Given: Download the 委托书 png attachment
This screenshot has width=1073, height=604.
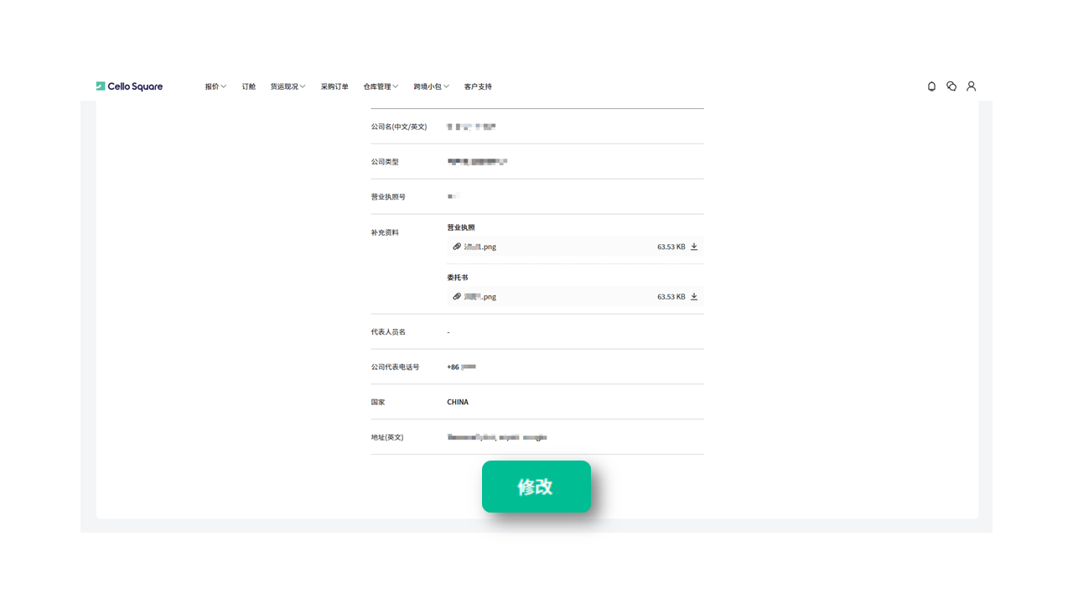Looking at the screenshot, I should [693, 296].
